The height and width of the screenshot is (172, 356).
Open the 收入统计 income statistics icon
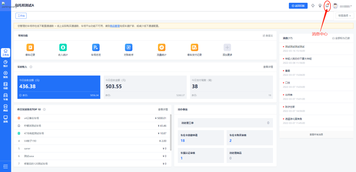coord(63,48)
